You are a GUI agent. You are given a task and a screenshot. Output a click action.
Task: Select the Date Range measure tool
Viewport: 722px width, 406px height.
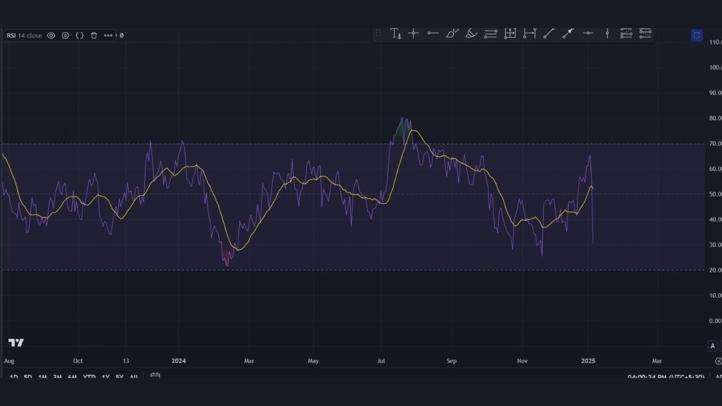click(x=529, y=34)
